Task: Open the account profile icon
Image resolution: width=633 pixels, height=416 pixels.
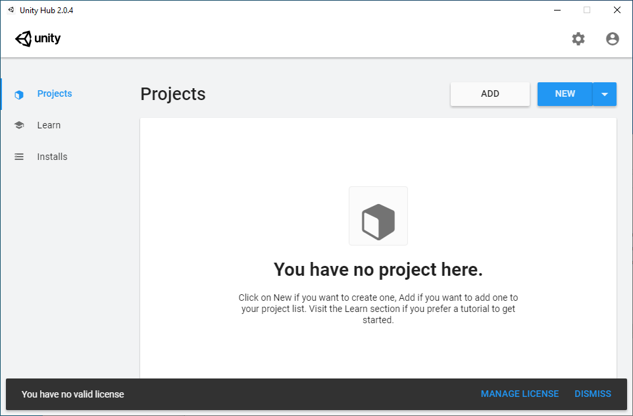Action: [612, 39]
